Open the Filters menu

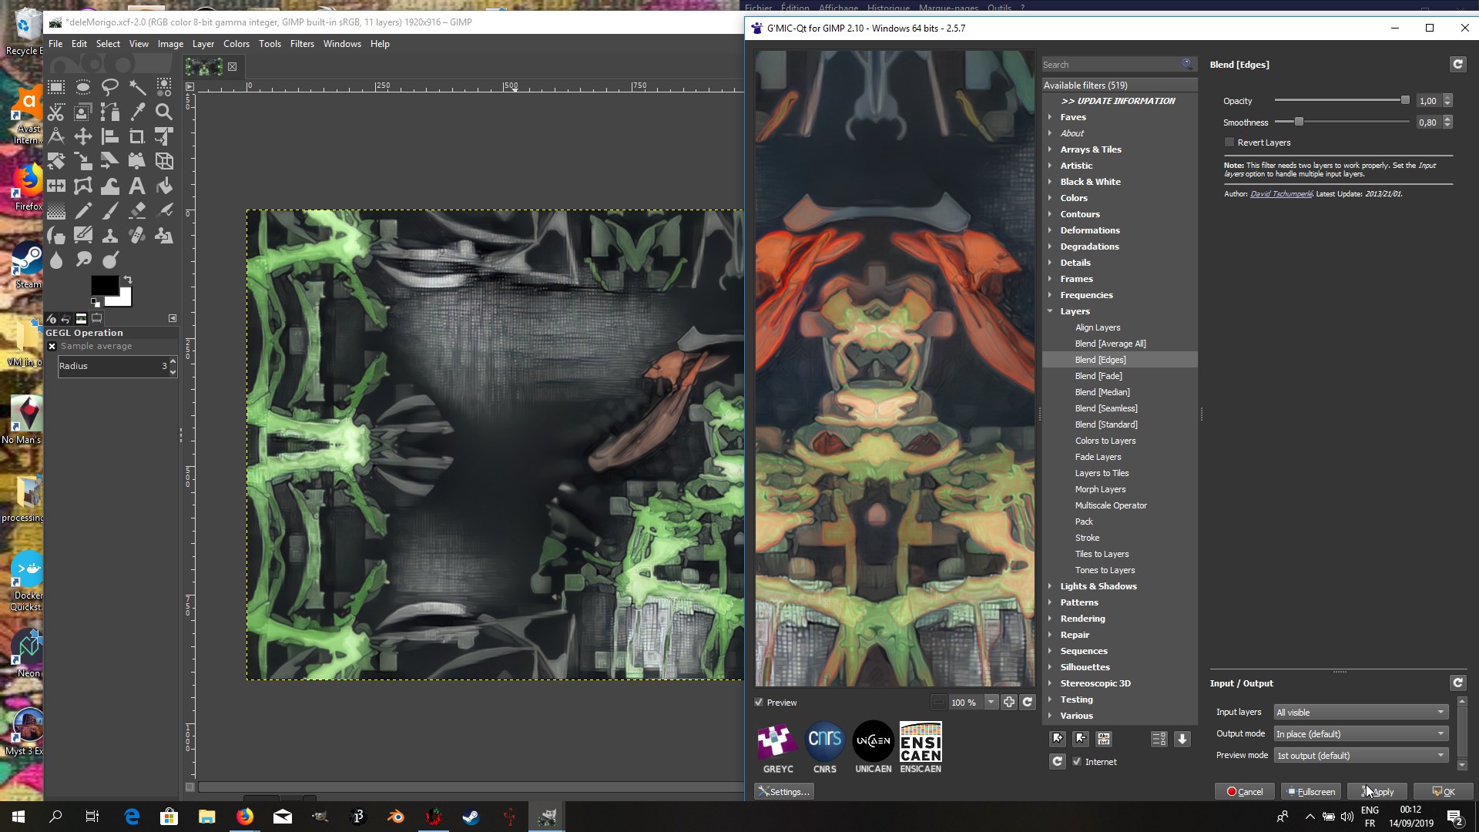click(302, 44)
